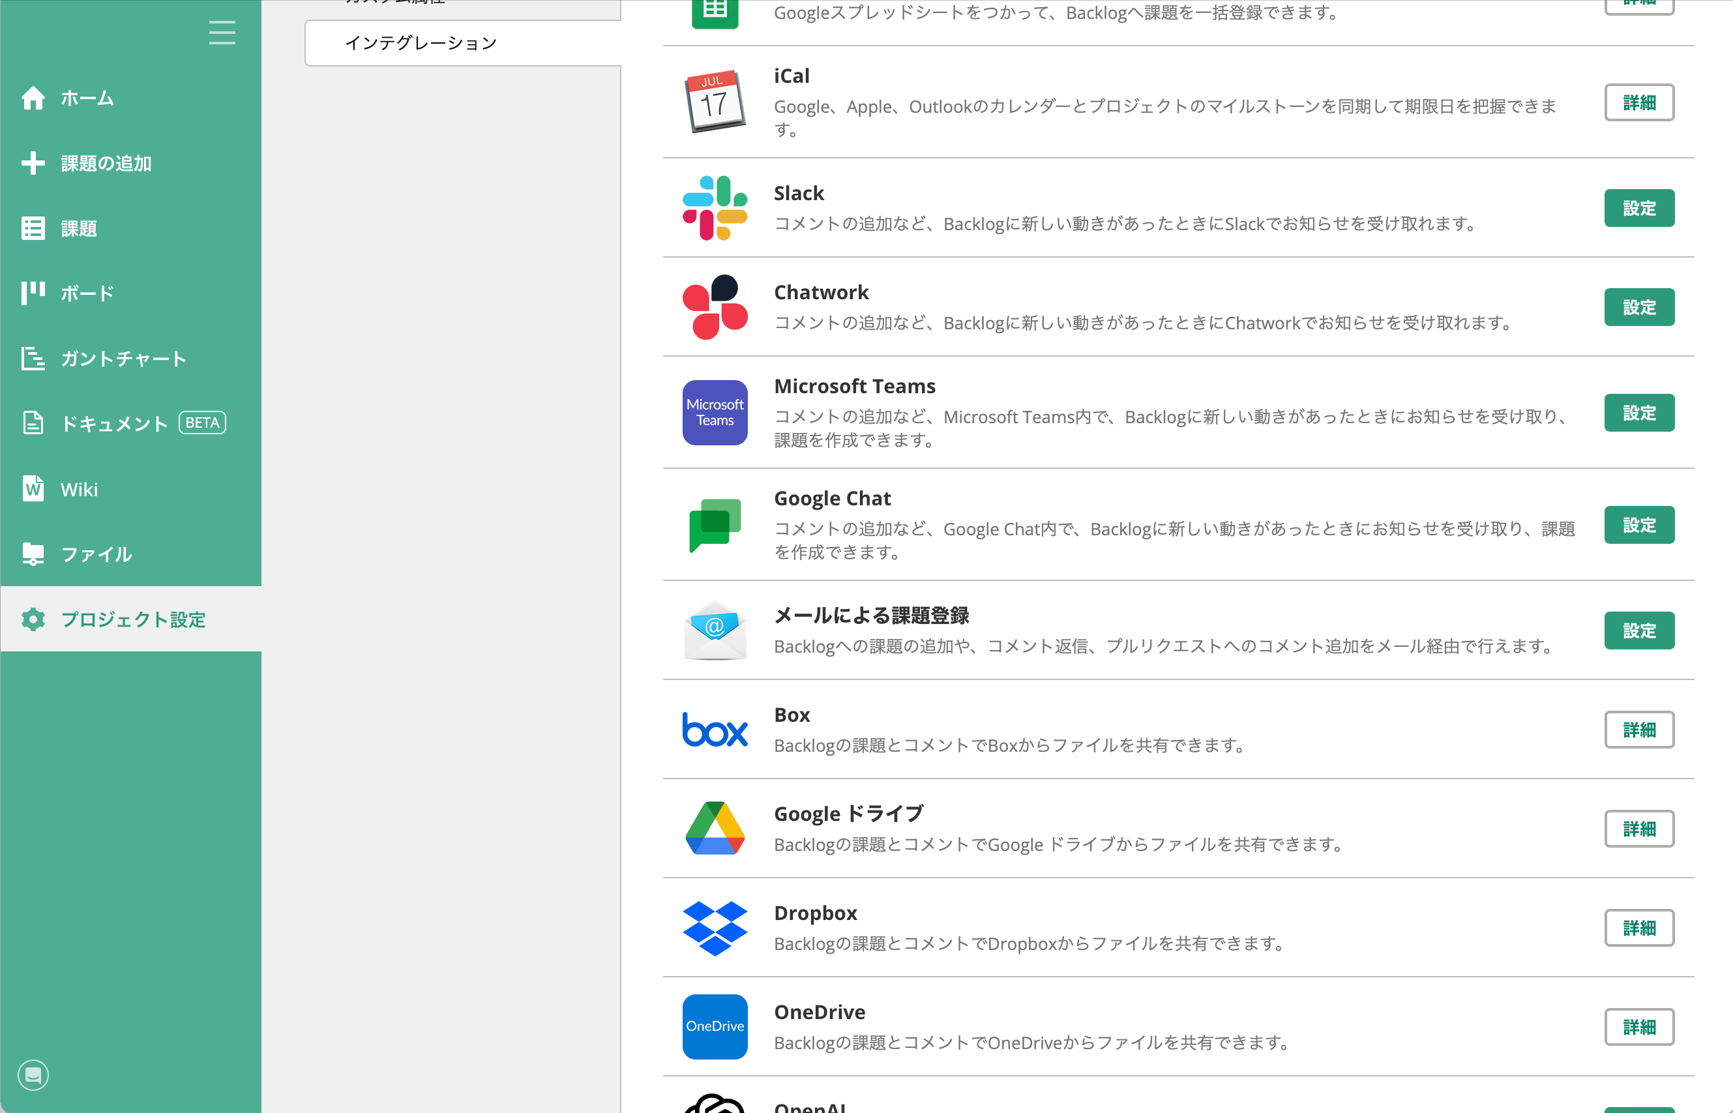Screen dimensions: 1733x1113
Task: Click 詳細 button for Google ドライブ
Action: click(x=1639, y=829)
